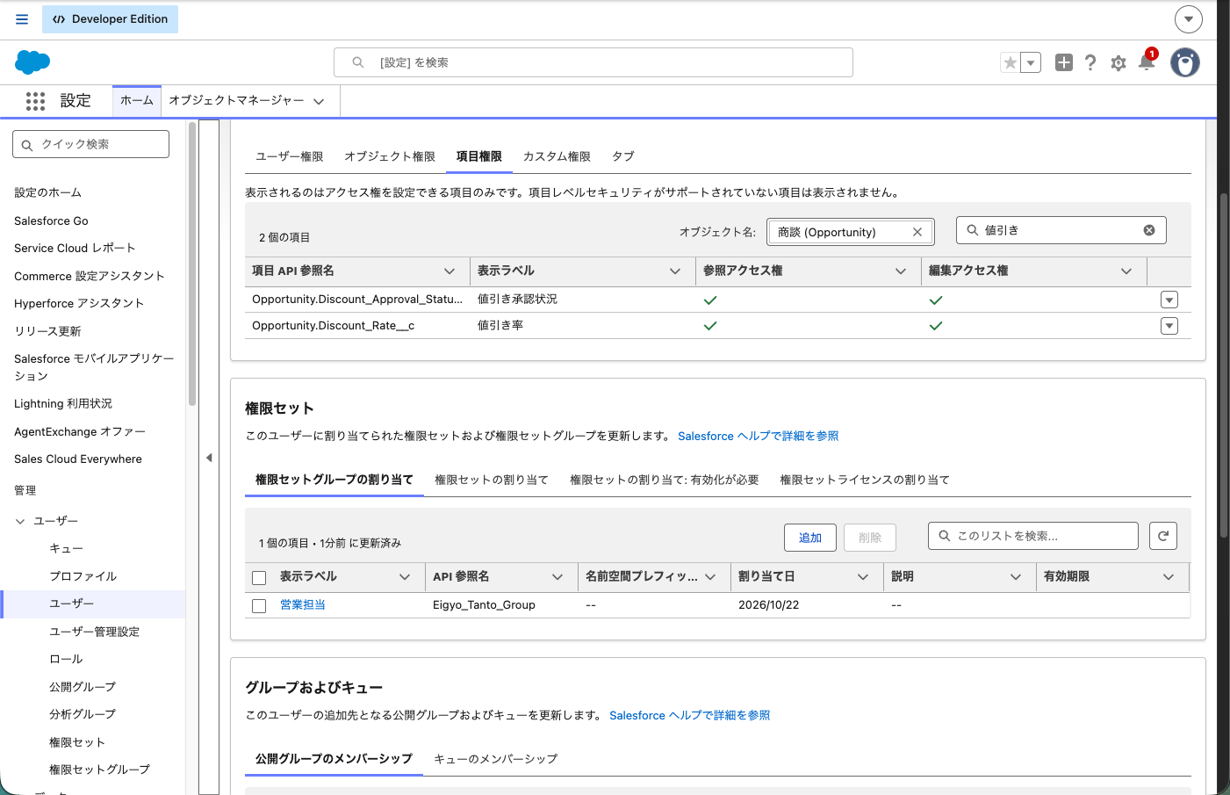1230x795 pixels.
Task: Click the favorites star icon
Action: 1011,62
